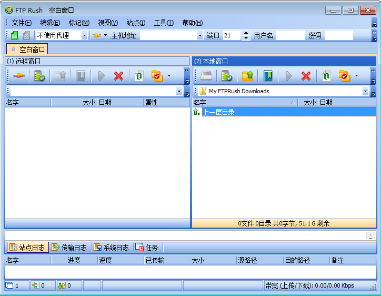Screen dimensions: 381x296
Task: Click the red X delete icon in the remote toolbar
Action: pyautogui.click(x=118, y=76)
